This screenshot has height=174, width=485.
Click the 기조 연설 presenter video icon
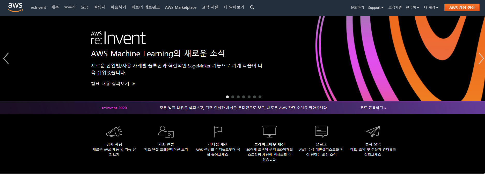tap(166, 132)
